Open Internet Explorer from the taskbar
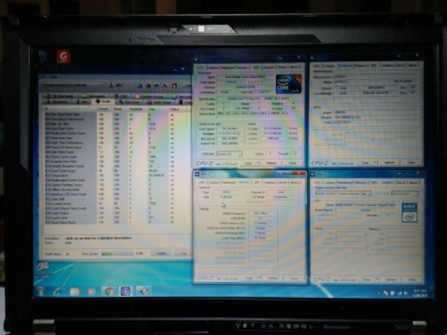The image size is (447, 335). click(x=58, y=292)
